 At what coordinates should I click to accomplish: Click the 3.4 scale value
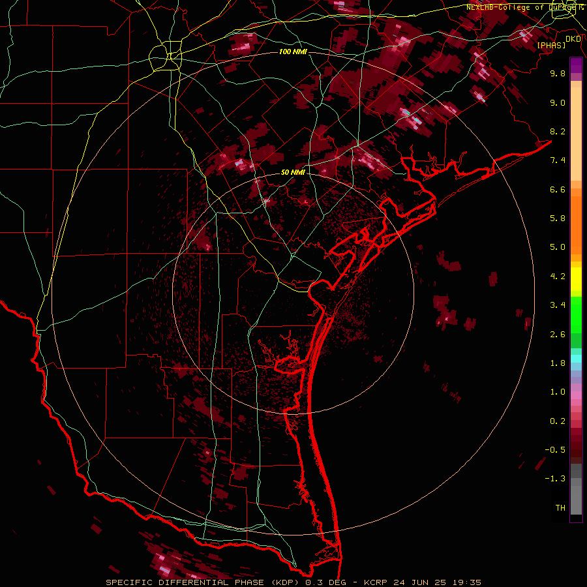click(x=558, y=305)
